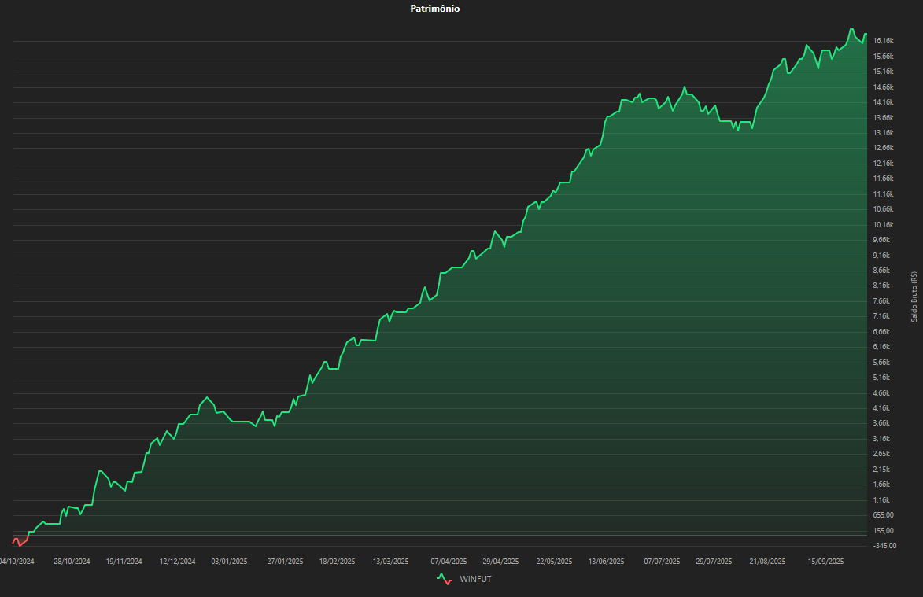Select the 07/07/2025 date label
The image size is (923, 597).
coord(662,562)
